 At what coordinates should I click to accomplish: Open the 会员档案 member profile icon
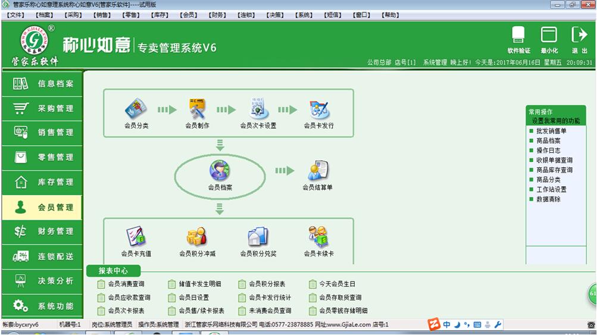[x=220, y=171]
